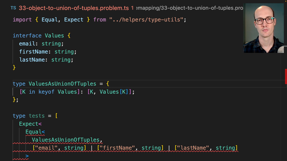
Task: Click the underlined Equal< in tests
Action: [35, 132]
